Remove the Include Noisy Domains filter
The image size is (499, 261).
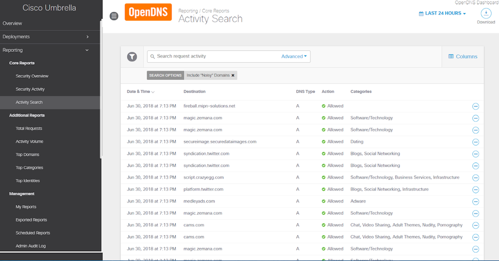click(x=233, y=75)
